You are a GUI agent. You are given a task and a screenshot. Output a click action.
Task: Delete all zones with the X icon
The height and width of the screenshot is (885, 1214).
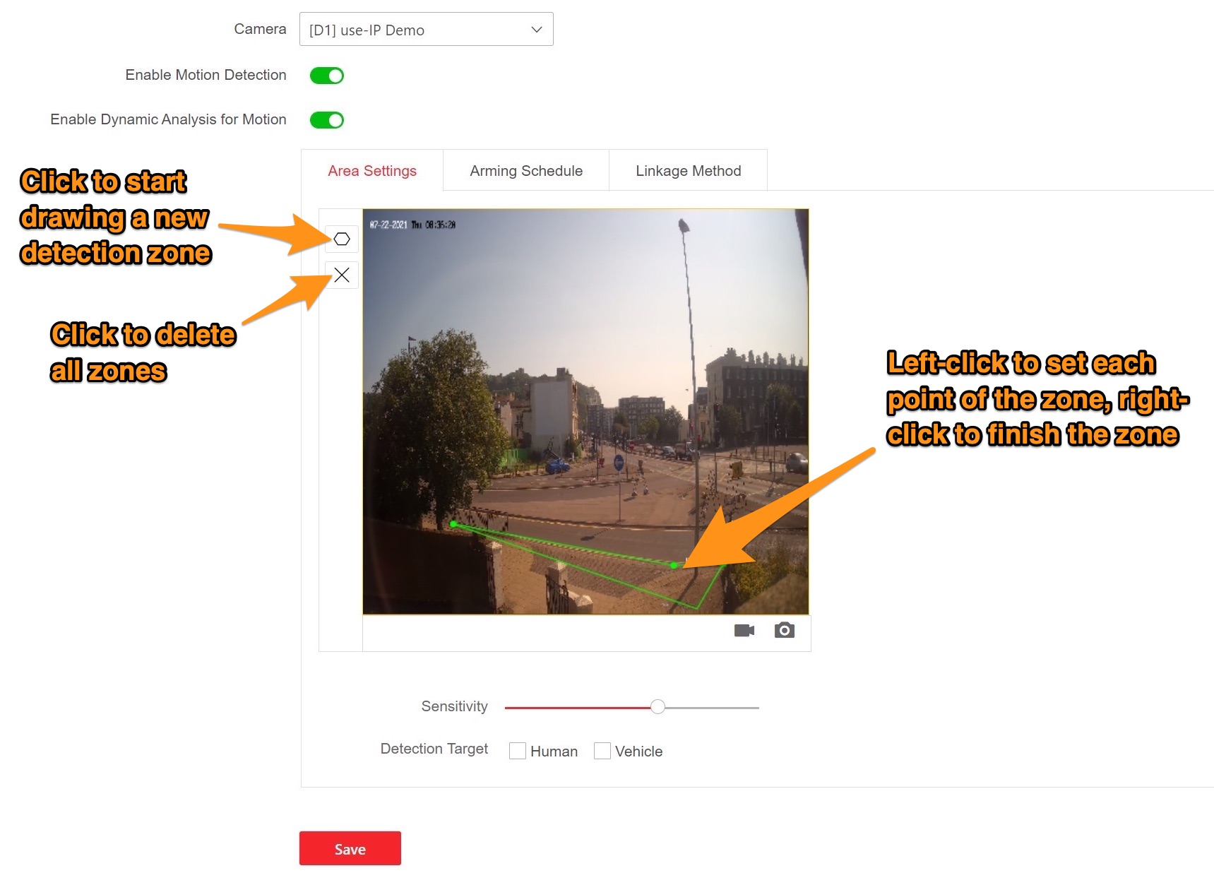point(342,275)
